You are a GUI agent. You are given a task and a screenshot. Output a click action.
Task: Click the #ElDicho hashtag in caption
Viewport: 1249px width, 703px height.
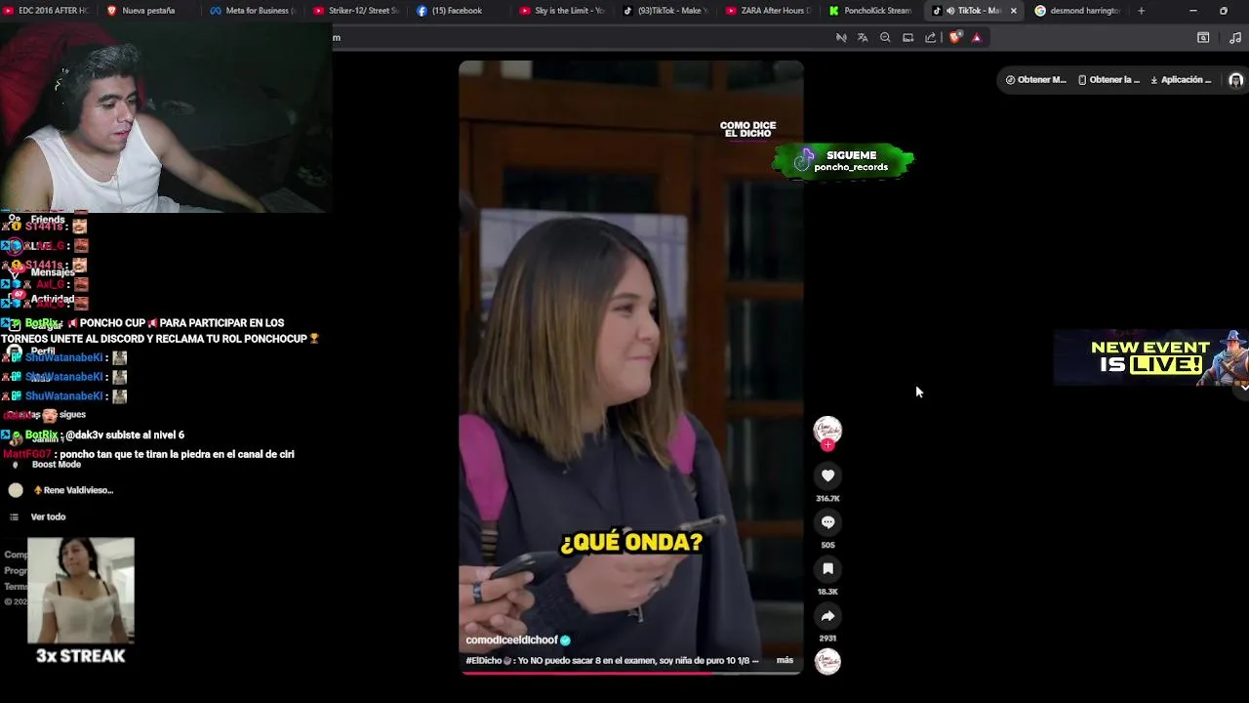[x=483, y=660]
